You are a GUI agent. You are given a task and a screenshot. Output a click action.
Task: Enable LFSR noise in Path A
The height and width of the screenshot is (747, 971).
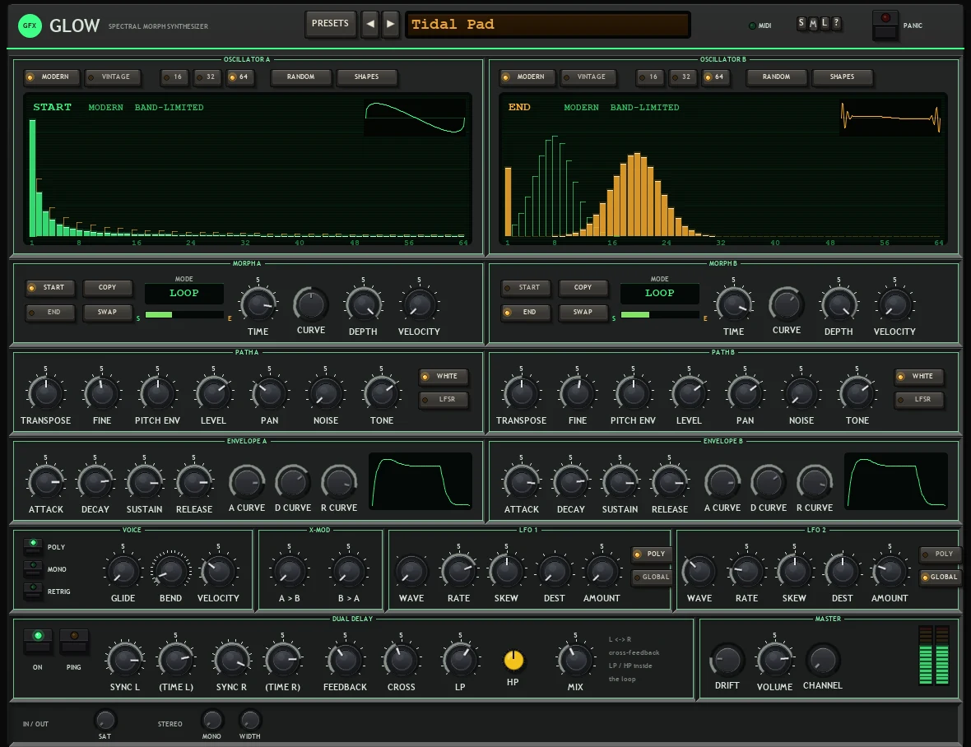coord(444,400)
